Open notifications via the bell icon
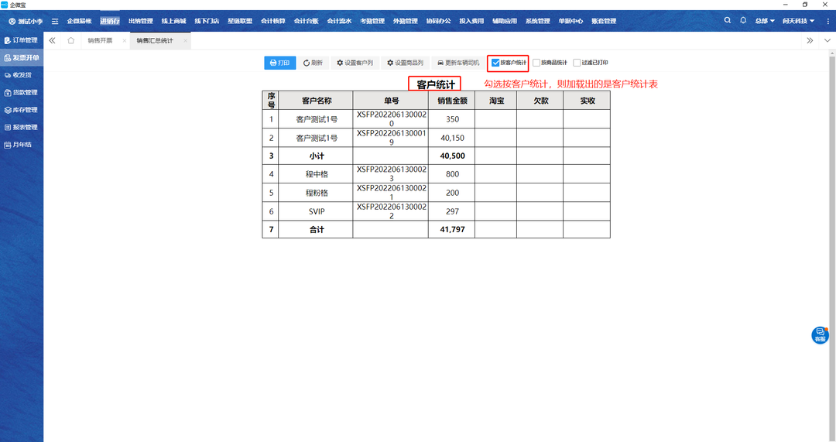836x442 pixels. pyautogui.click(x=743, y=21)
